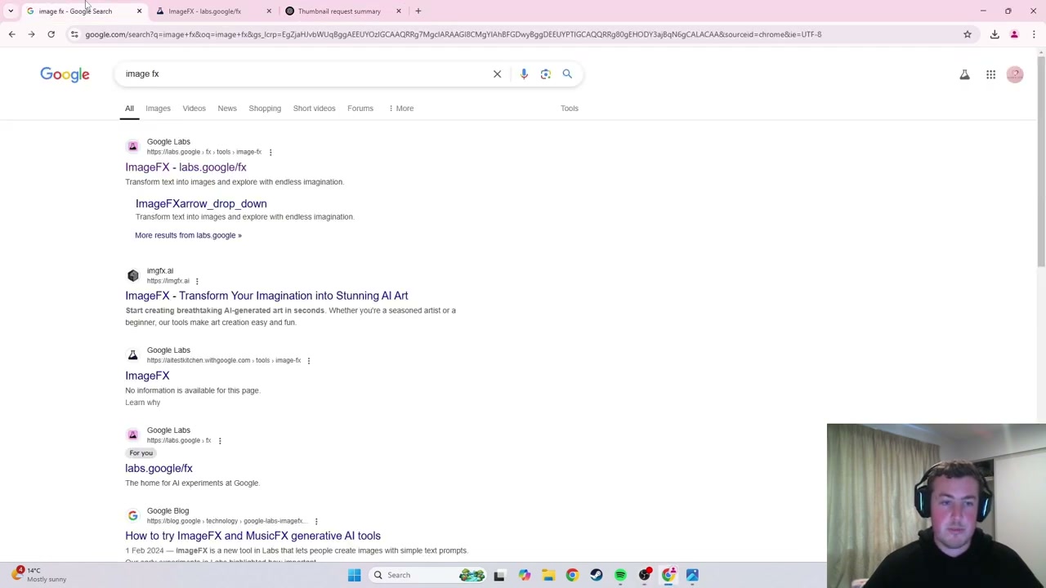The height and width of the screenshot is (588, 1046).
Task: Click the page vertical scrollbar
Action: click(x=1040, y=163)
